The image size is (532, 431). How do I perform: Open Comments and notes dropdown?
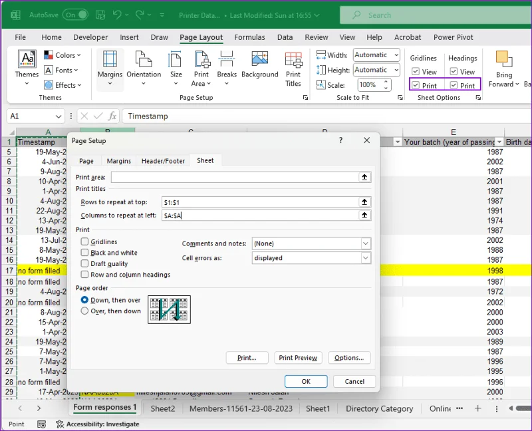tap(365, 243)
